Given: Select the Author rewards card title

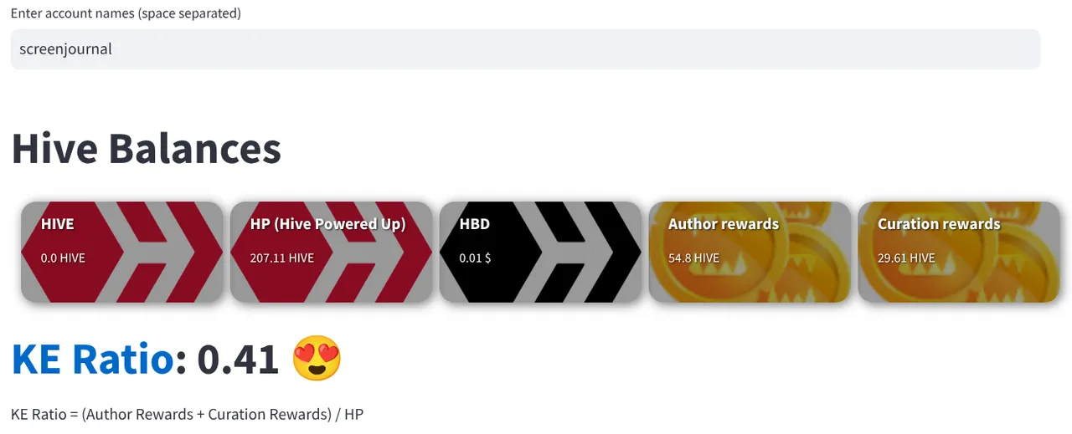Looking at the screenshot, I should pyautogui.click(x=724, y=224).
